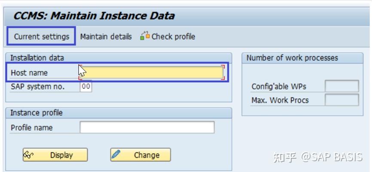372x172 pixels.
Task: Click the glasses icon on Display button
Action: 28,155
